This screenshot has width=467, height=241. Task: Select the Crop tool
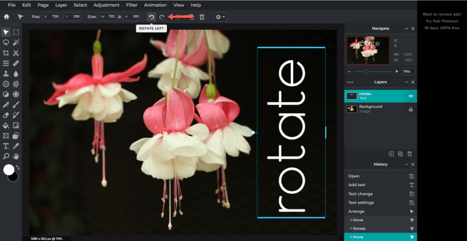pyautogui.click(x=6, y=53)
